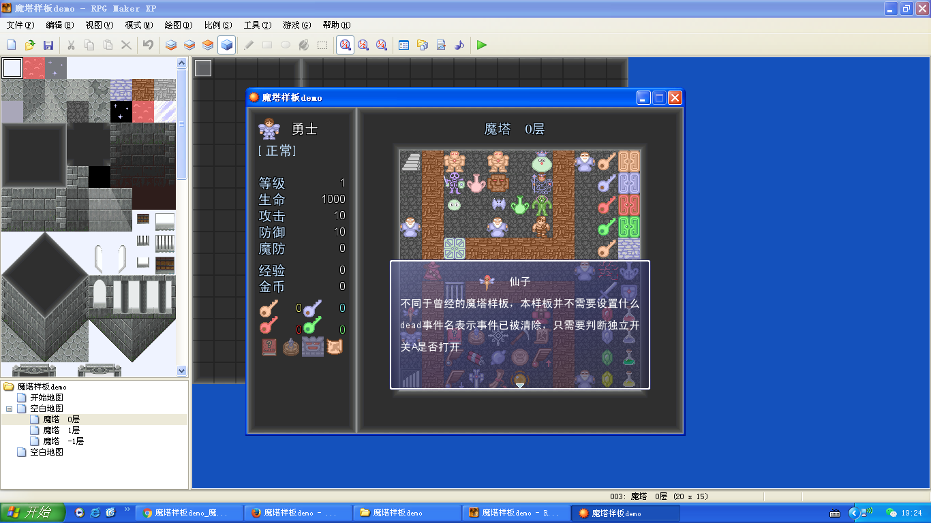The height and width of the screenshot is (523, 931).
Task: Start playtest with the green play icon
Action: [x=482, y=45]
